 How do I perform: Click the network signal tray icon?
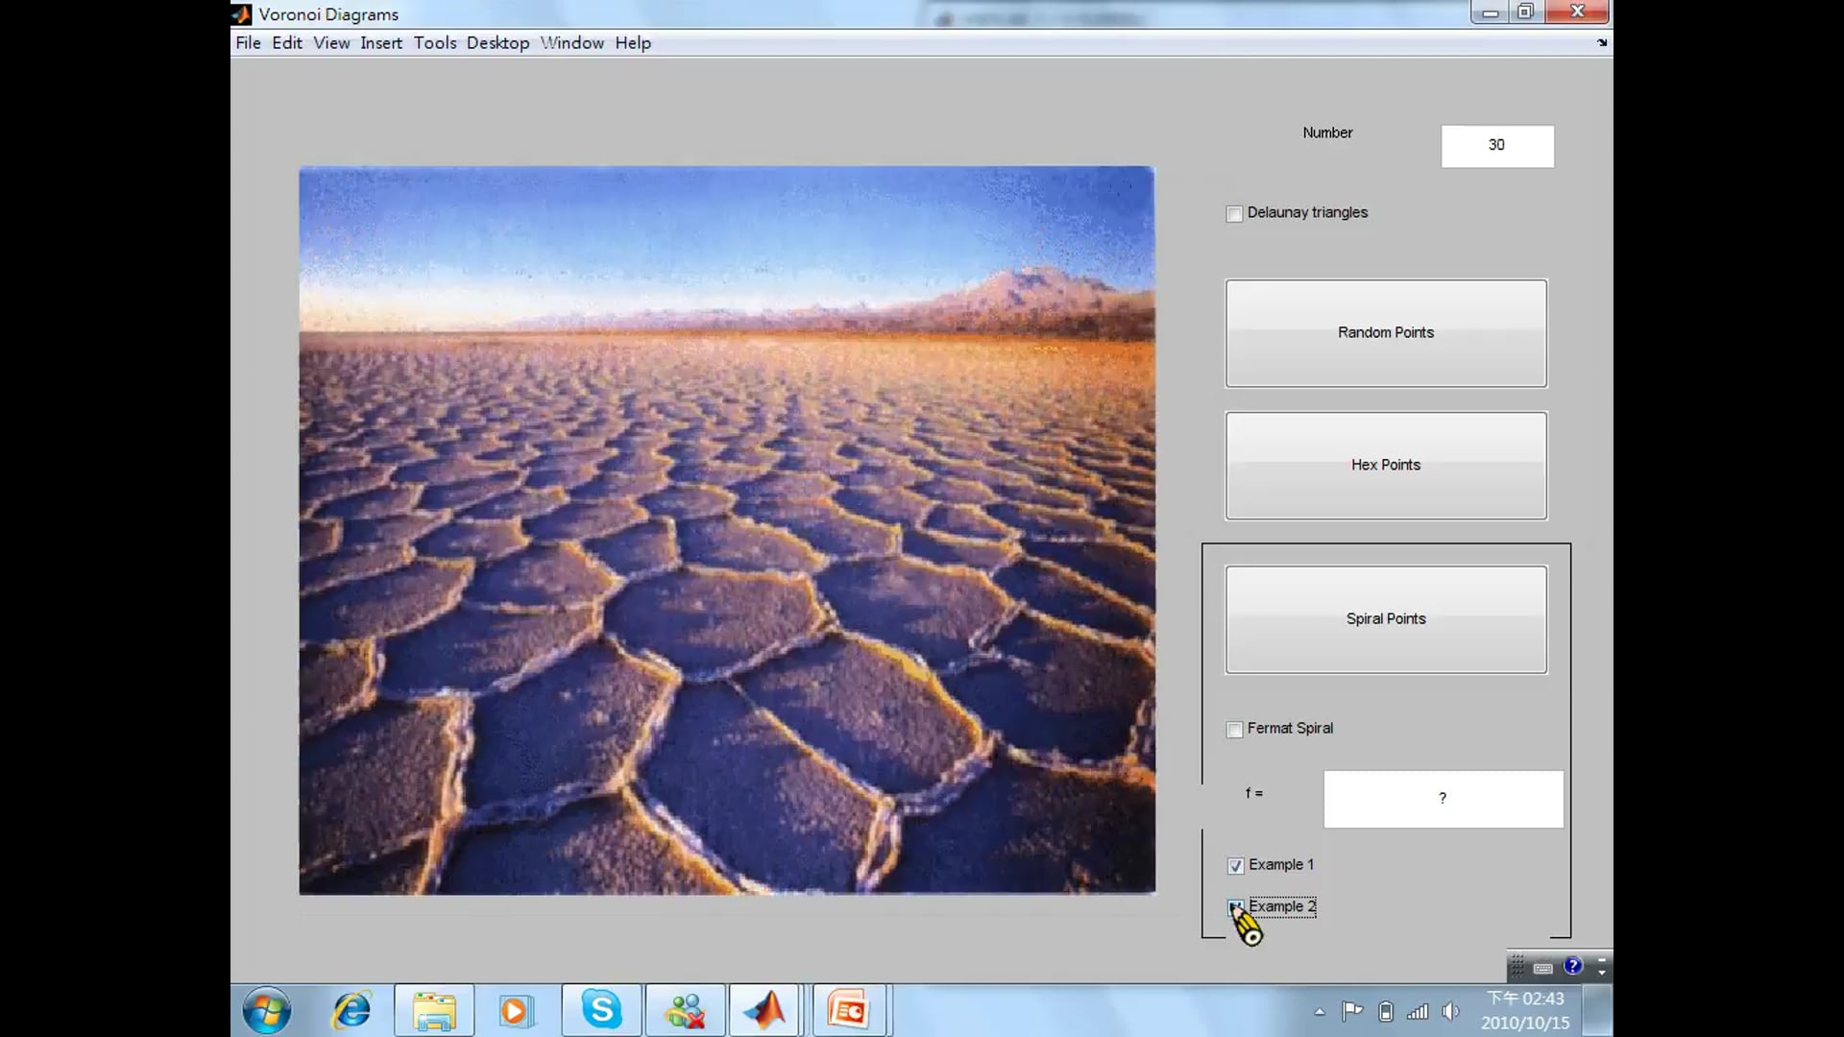click(1418, 1011)
